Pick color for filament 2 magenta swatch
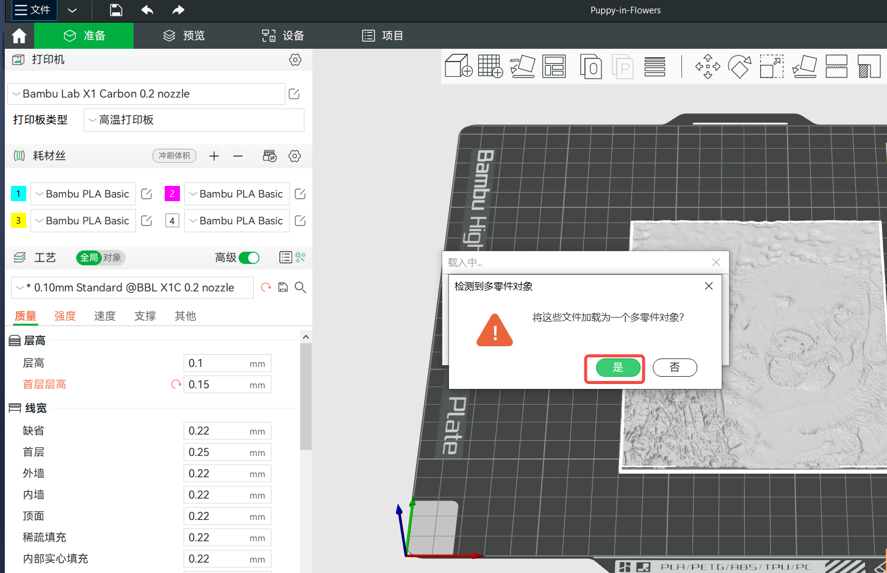The image size is (887, 573). (x=172, y=194)
